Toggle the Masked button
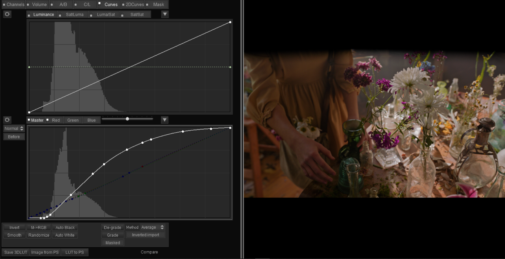The height and width of the screenshot is (259, 505). tap(112, 242)
